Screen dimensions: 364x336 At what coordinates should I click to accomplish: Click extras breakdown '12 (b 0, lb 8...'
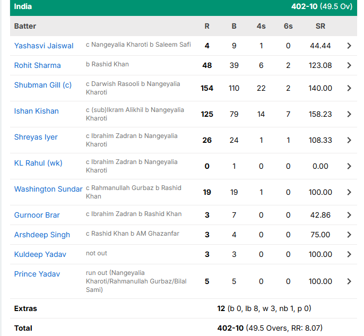tap(264, 308)
